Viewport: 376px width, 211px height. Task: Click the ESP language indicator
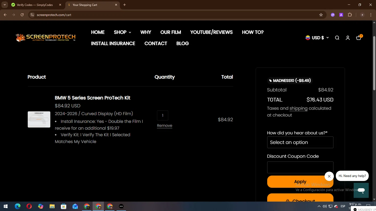(343, 206)
